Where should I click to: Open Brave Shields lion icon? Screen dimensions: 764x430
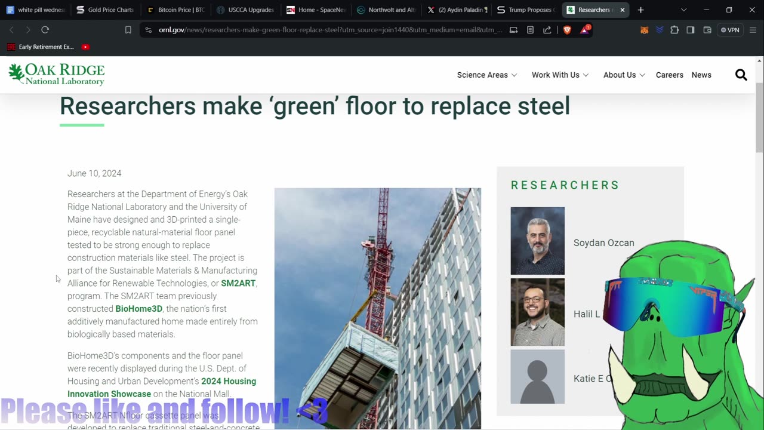567,30
